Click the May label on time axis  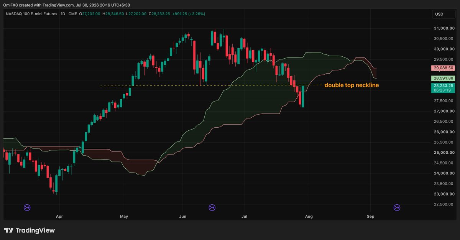click(x=124, y=217)
